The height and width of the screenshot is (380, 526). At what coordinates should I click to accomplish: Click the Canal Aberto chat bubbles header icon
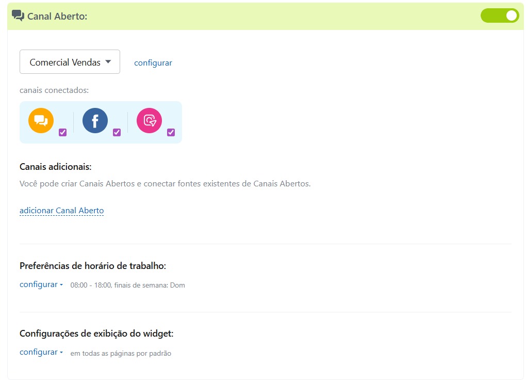pyautogui.click(x=18, y=15)
